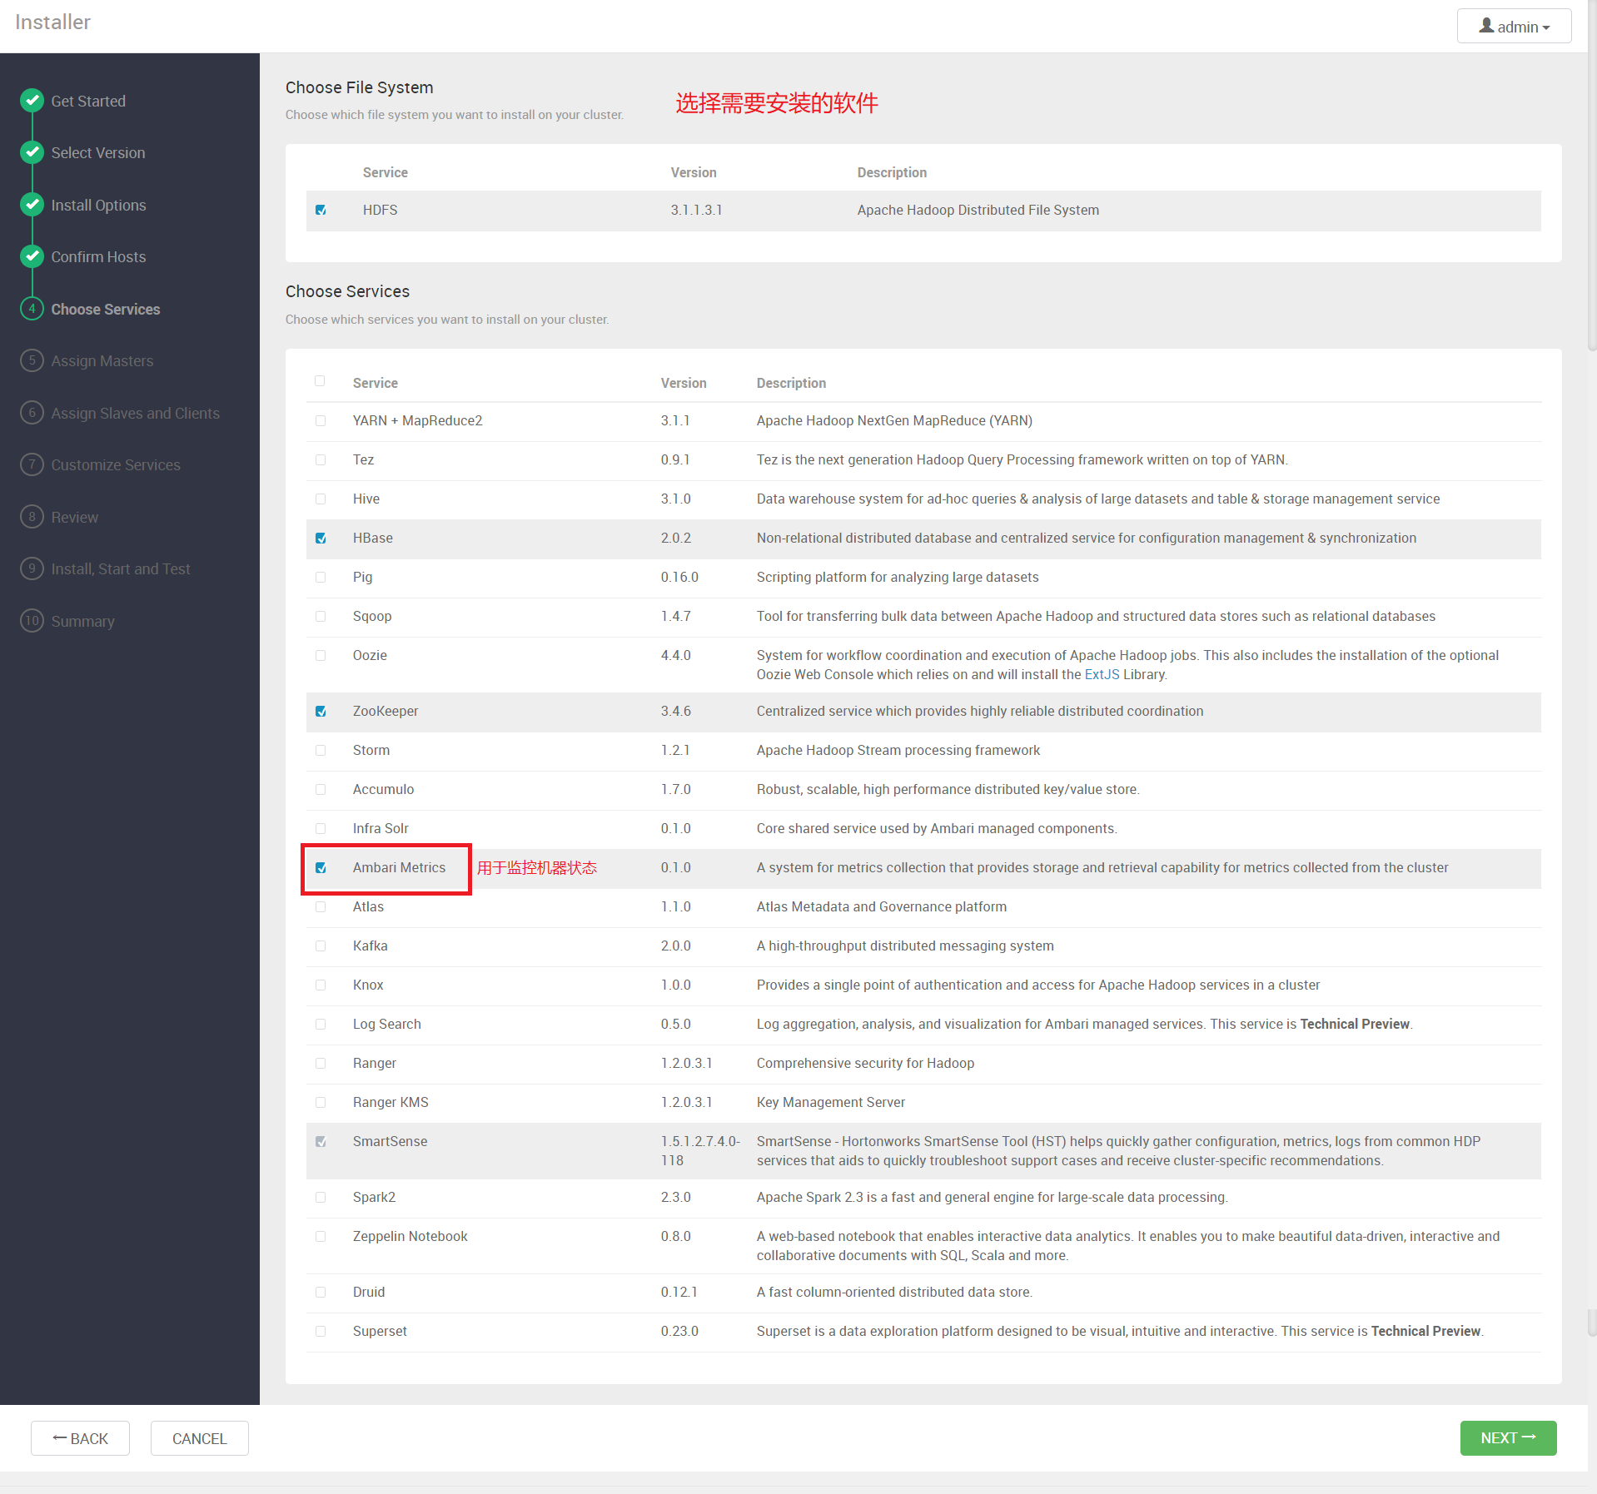Uncheck the ZooKeeper service checkbox
Screen dimensions: 1597x1494
321,712
